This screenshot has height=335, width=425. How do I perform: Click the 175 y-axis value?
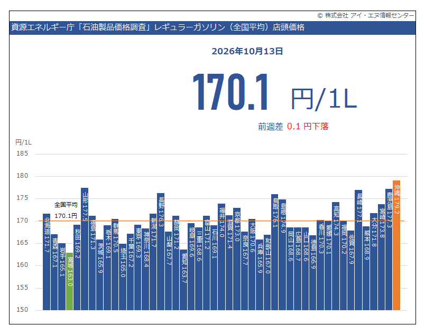pos(22,198)
